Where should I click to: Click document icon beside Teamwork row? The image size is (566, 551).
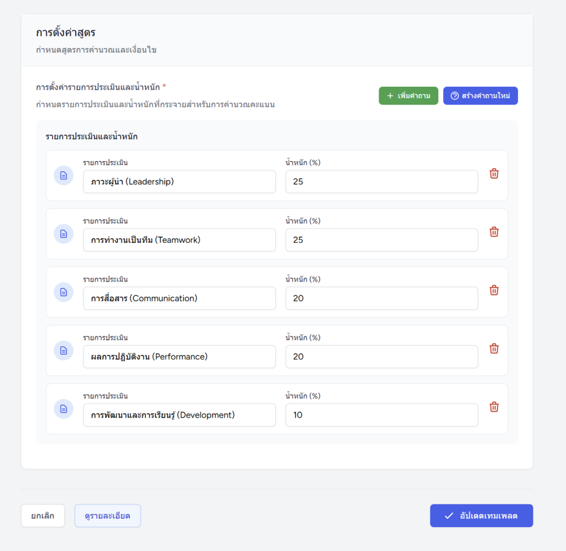(64, 234)
